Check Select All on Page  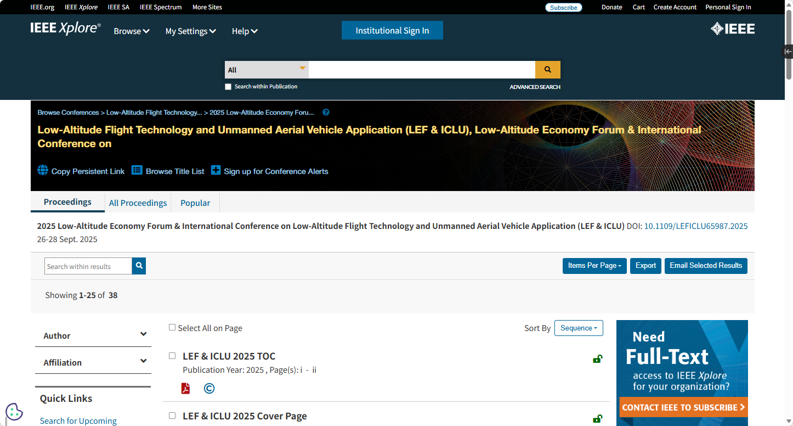click(x=172, y=327)
